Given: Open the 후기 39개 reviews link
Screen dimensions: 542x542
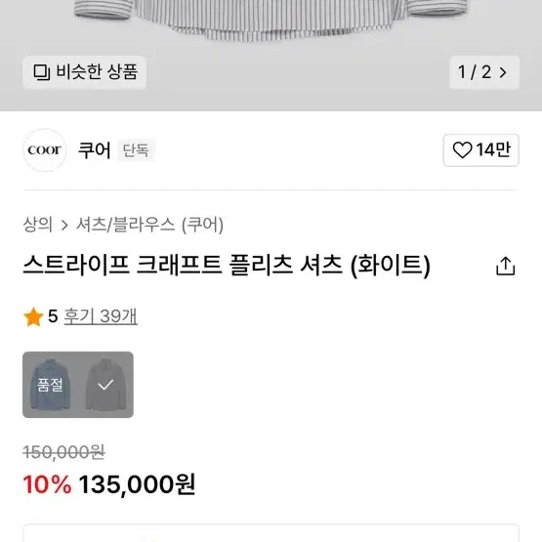Looking at the screenshot, I should pyautogui.click(x=101, y=316).
